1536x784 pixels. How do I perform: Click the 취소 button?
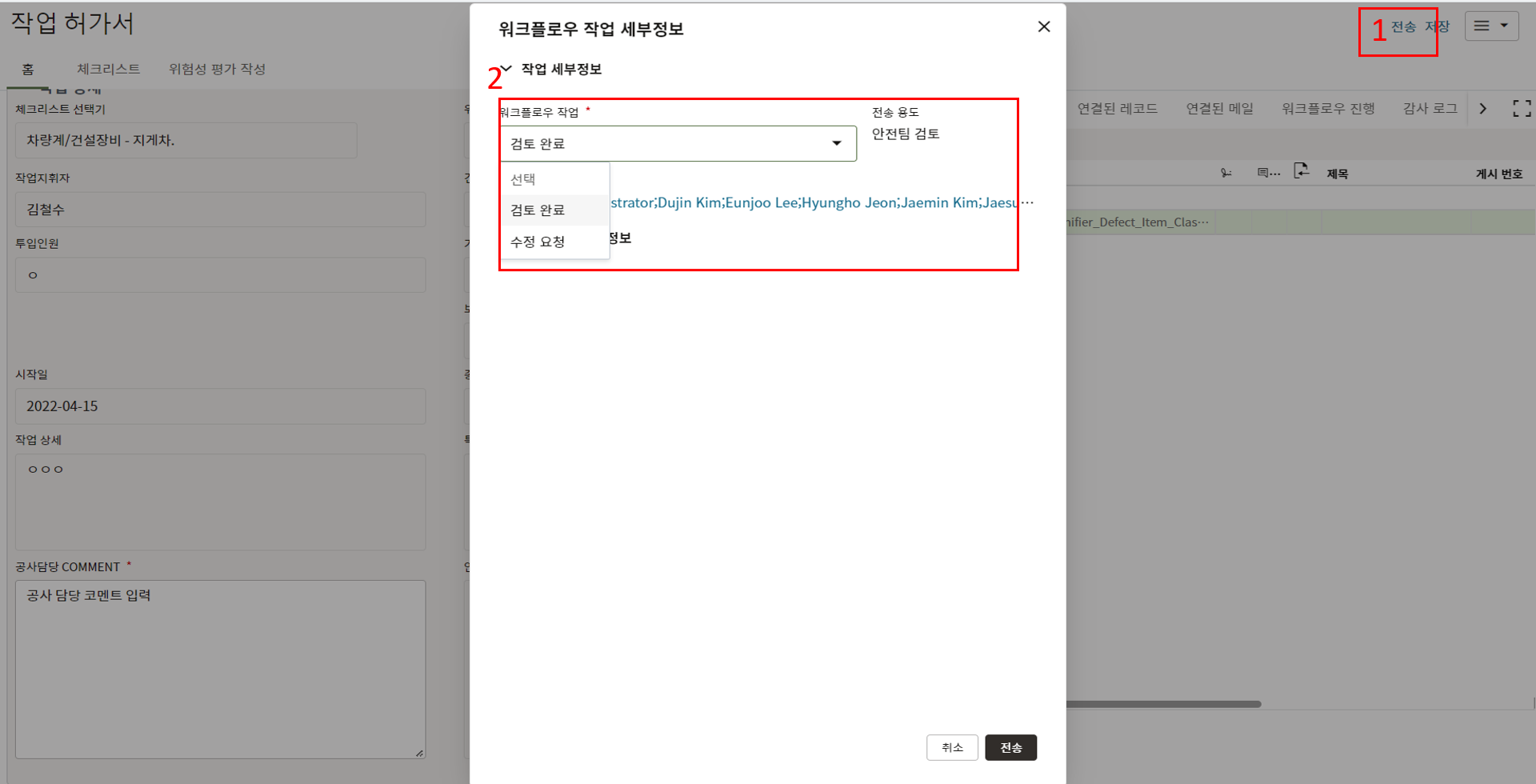pos(951,747)
